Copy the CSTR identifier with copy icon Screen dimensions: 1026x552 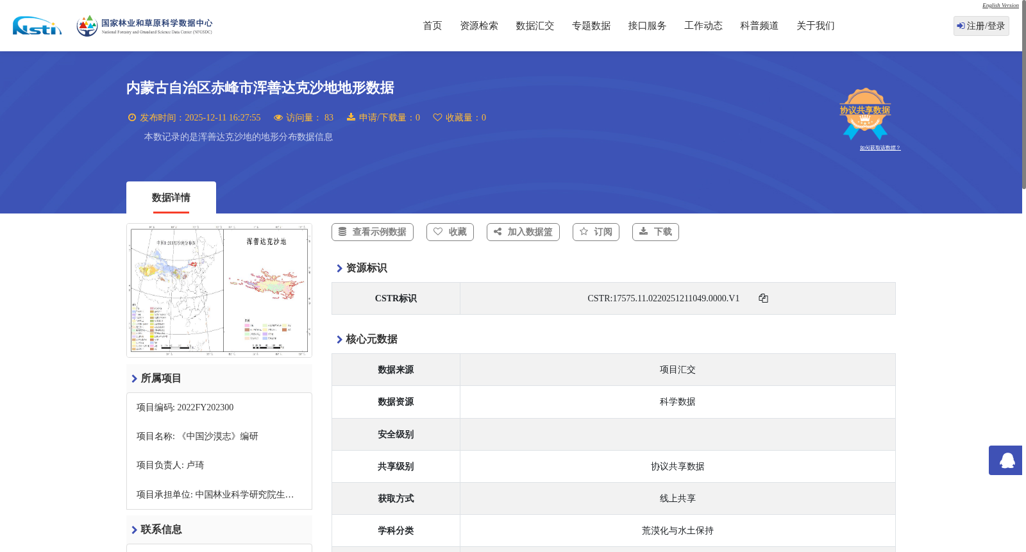[763, 298]
